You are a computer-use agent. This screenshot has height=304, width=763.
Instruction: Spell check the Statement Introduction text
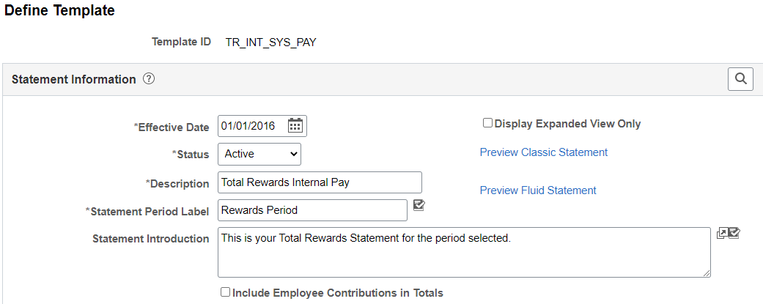(x=734, y=234)
